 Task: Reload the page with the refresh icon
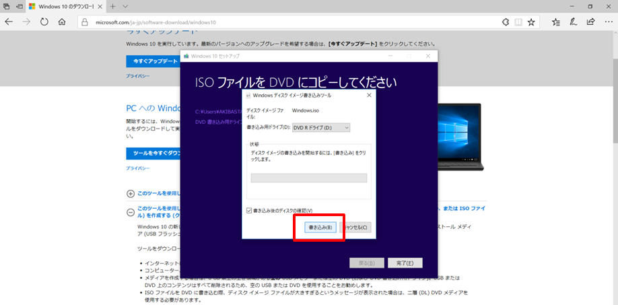[x=44, y=22]
